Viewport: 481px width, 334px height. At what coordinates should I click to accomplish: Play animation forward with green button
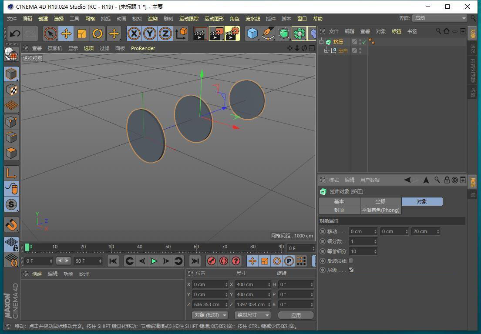pyautogui.click(x=154, y=261)
